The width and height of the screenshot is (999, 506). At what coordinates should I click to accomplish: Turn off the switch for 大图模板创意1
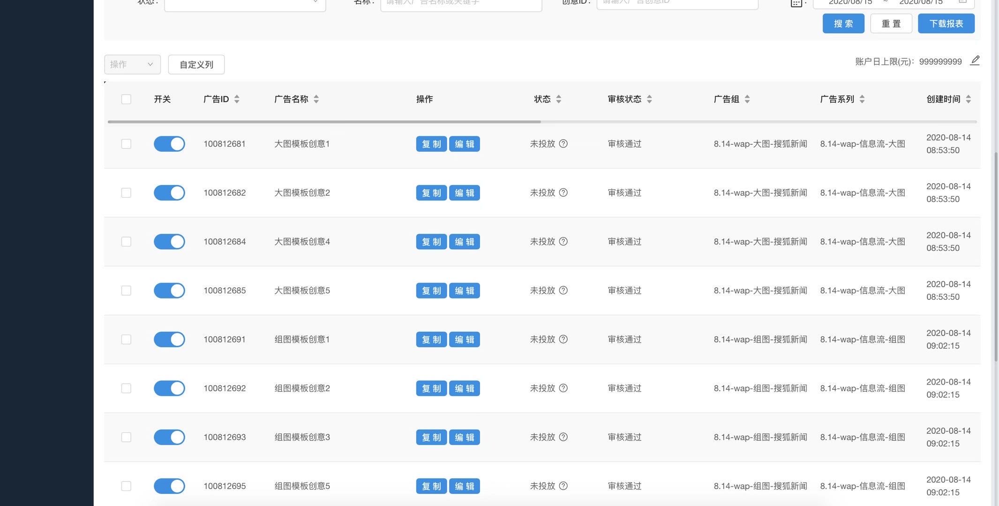click(169, 144)
